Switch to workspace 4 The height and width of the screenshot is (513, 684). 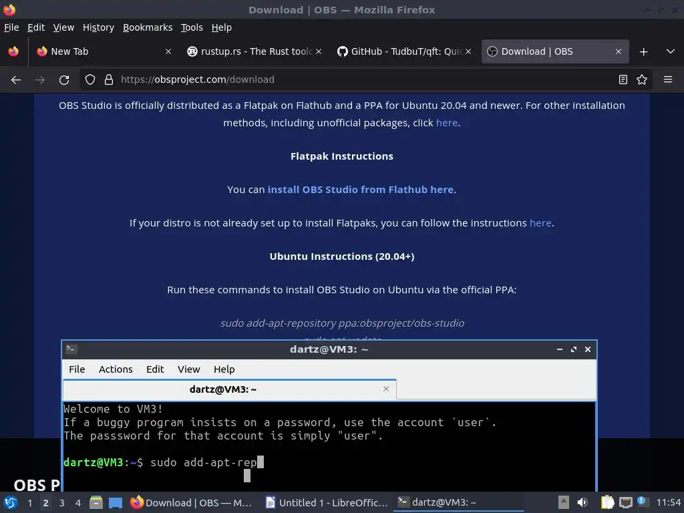tap(78, 503)
